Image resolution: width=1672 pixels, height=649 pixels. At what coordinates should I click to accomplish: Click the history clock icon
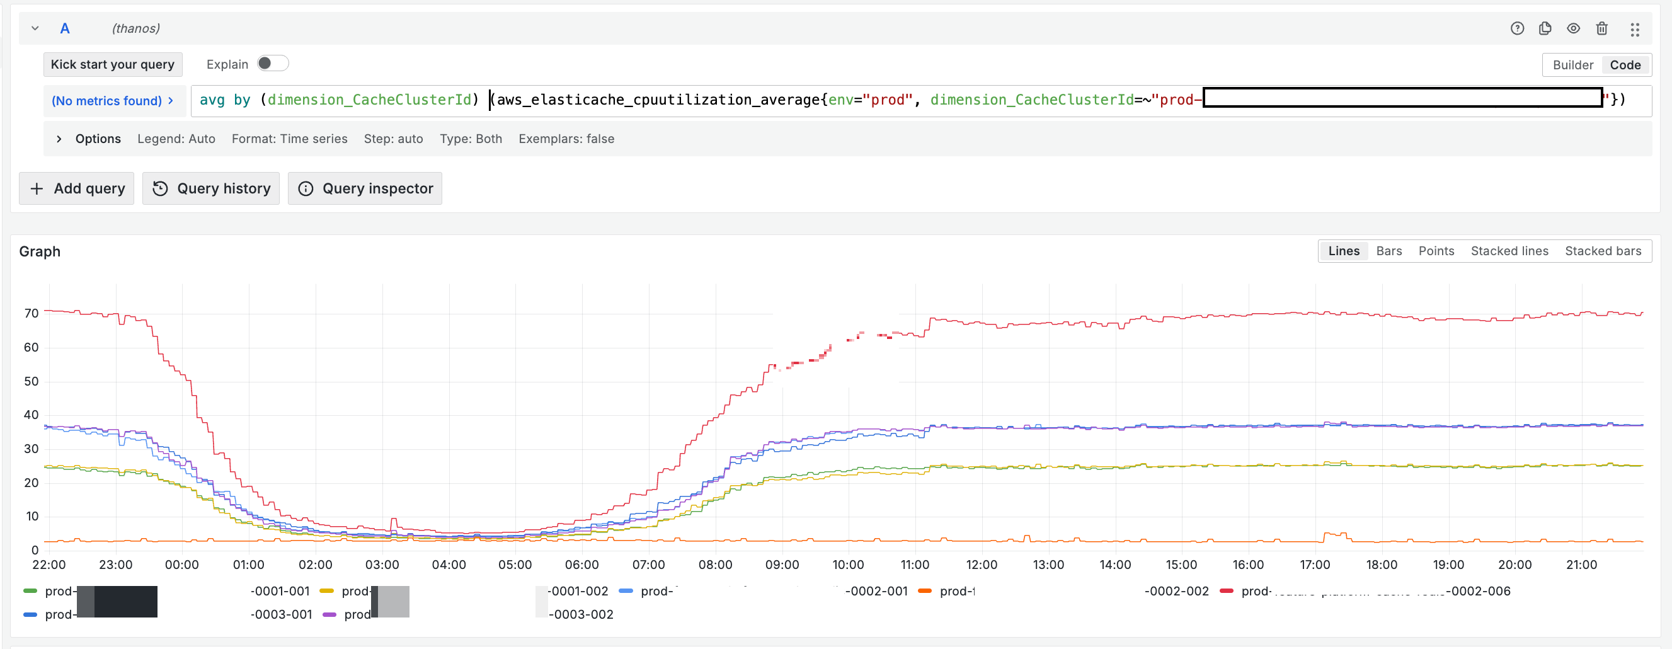[160, 188]
